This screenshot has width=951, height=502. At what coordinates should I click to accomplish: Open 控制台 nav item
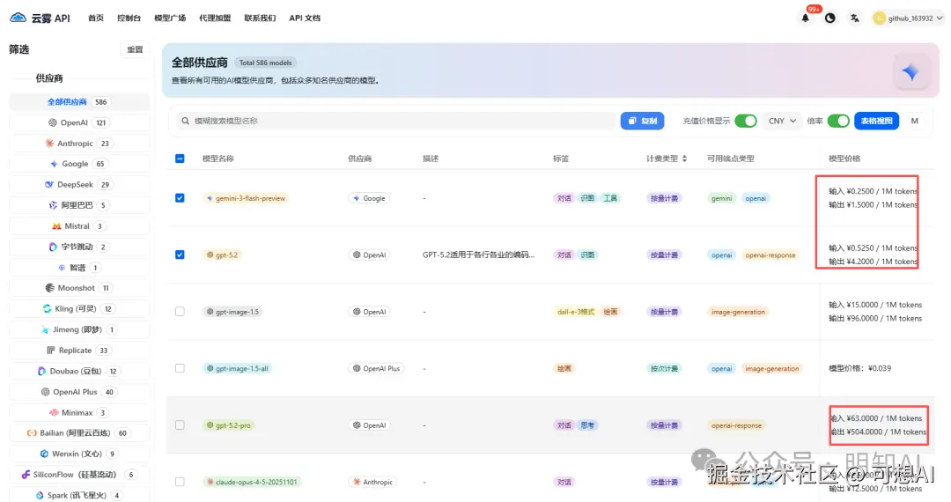click(x=129, y=18)
